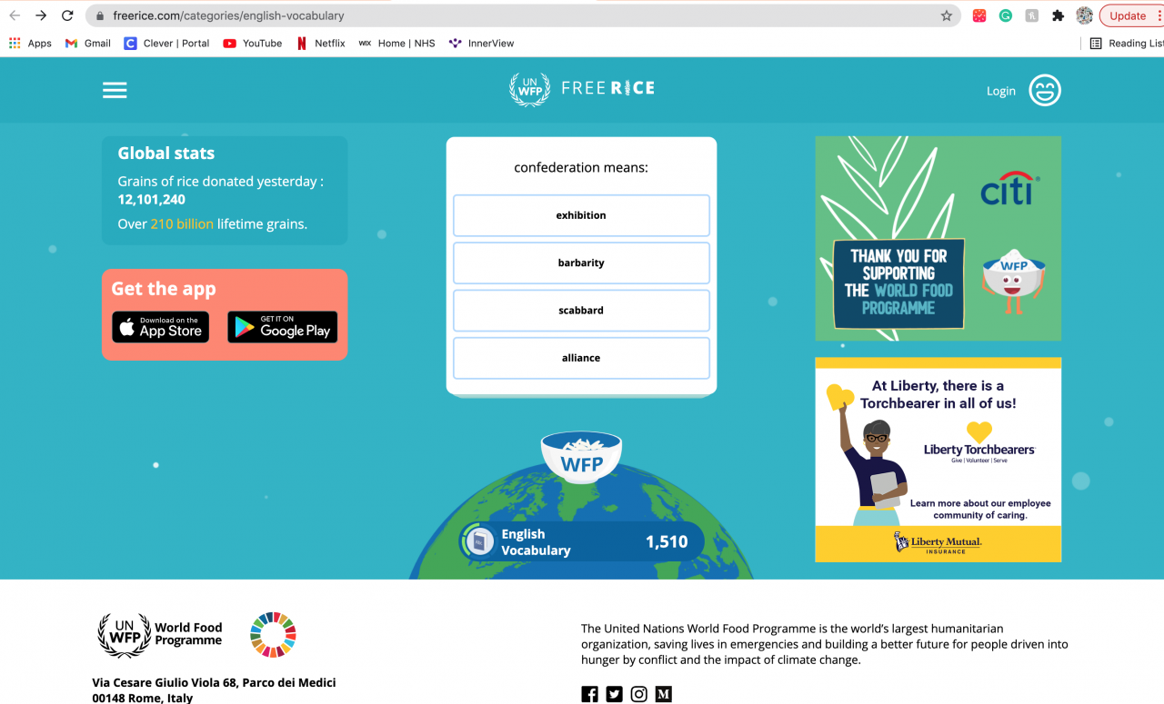Click the smiley face profile icon
The height and width of the screenshot is (704, 1164).
1045,90
